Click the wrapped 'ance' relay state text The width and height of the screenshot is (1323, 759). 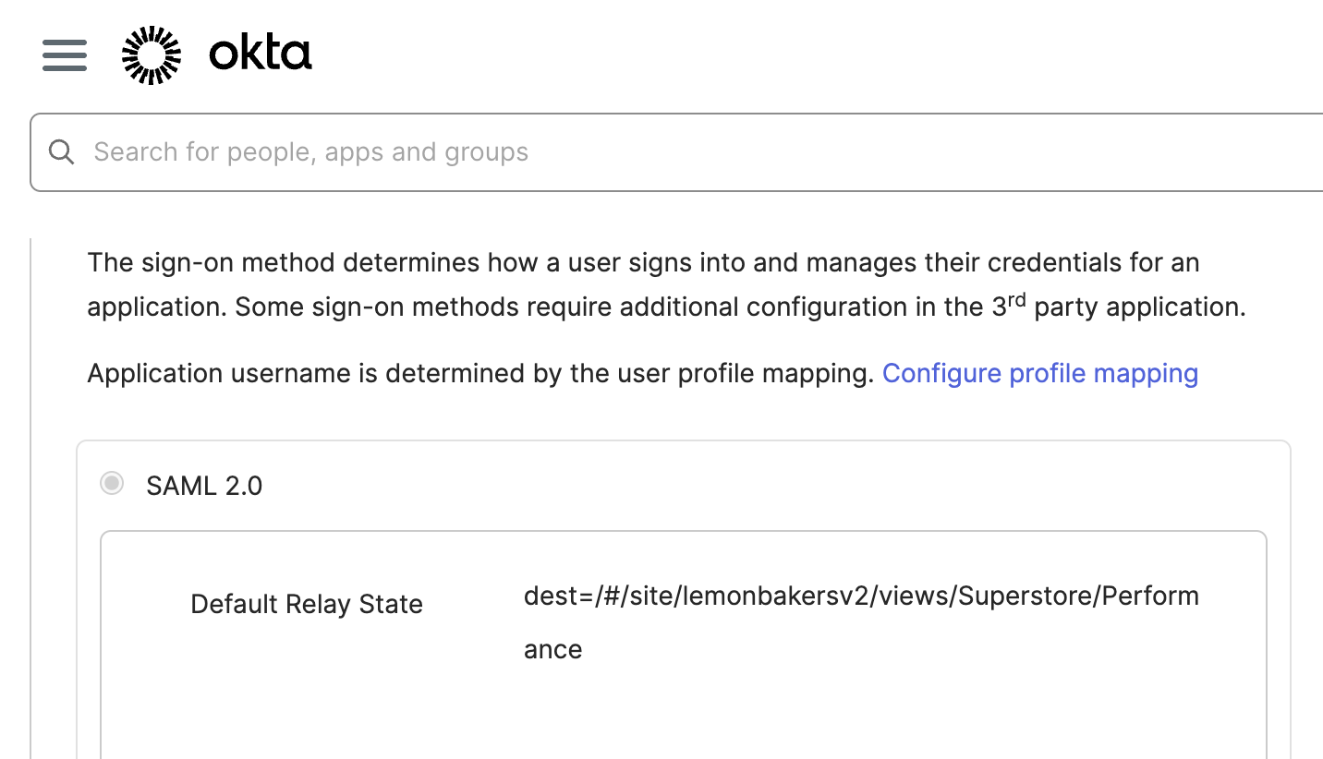coord(552,649)
